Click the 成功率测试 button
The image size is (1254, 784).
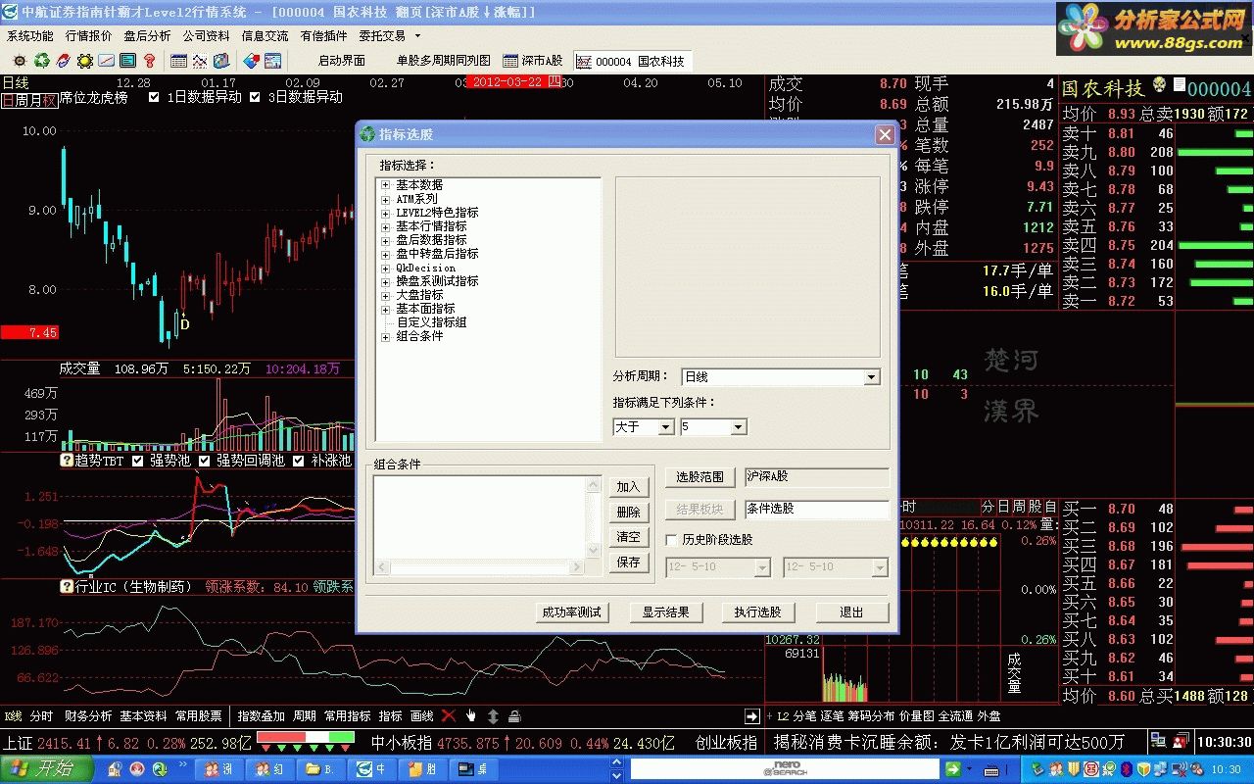click(x=571, y=612)
